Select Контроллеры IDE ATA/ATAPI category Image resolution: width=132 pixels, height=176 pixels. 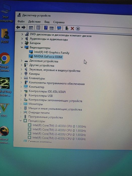47,92
